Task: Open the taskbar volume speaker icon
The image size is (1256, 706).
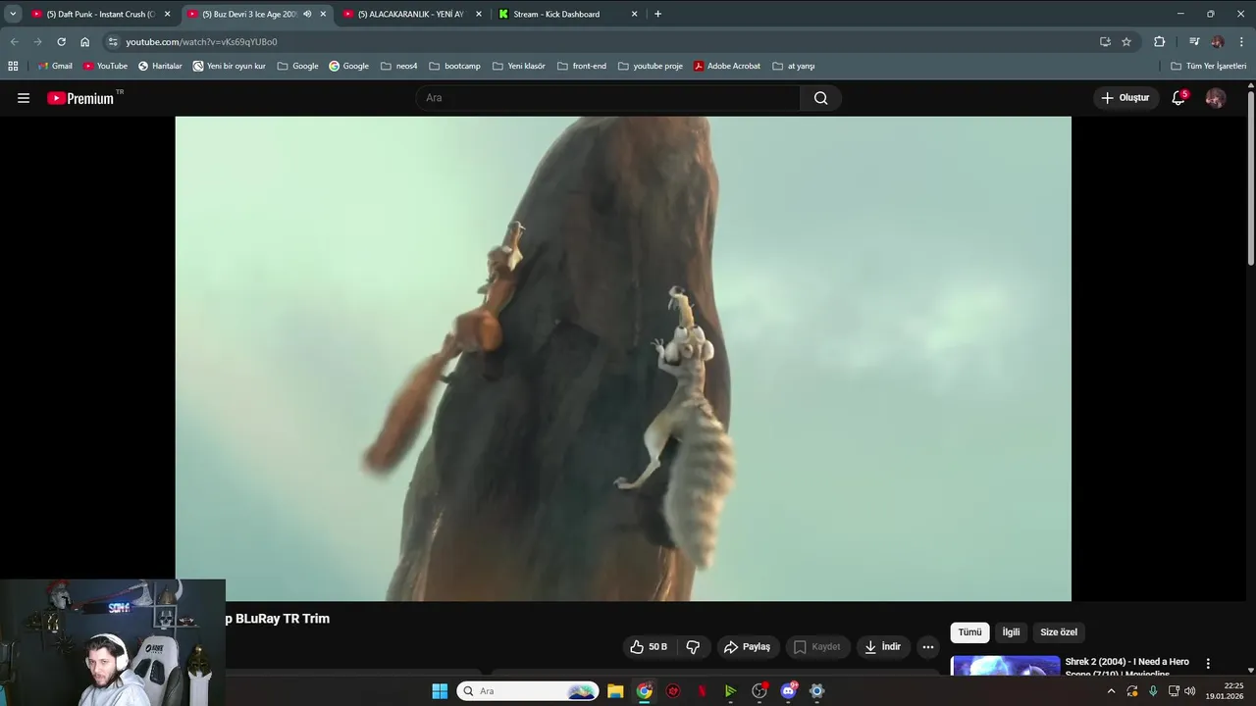Action: click(x=1190, y=691)
